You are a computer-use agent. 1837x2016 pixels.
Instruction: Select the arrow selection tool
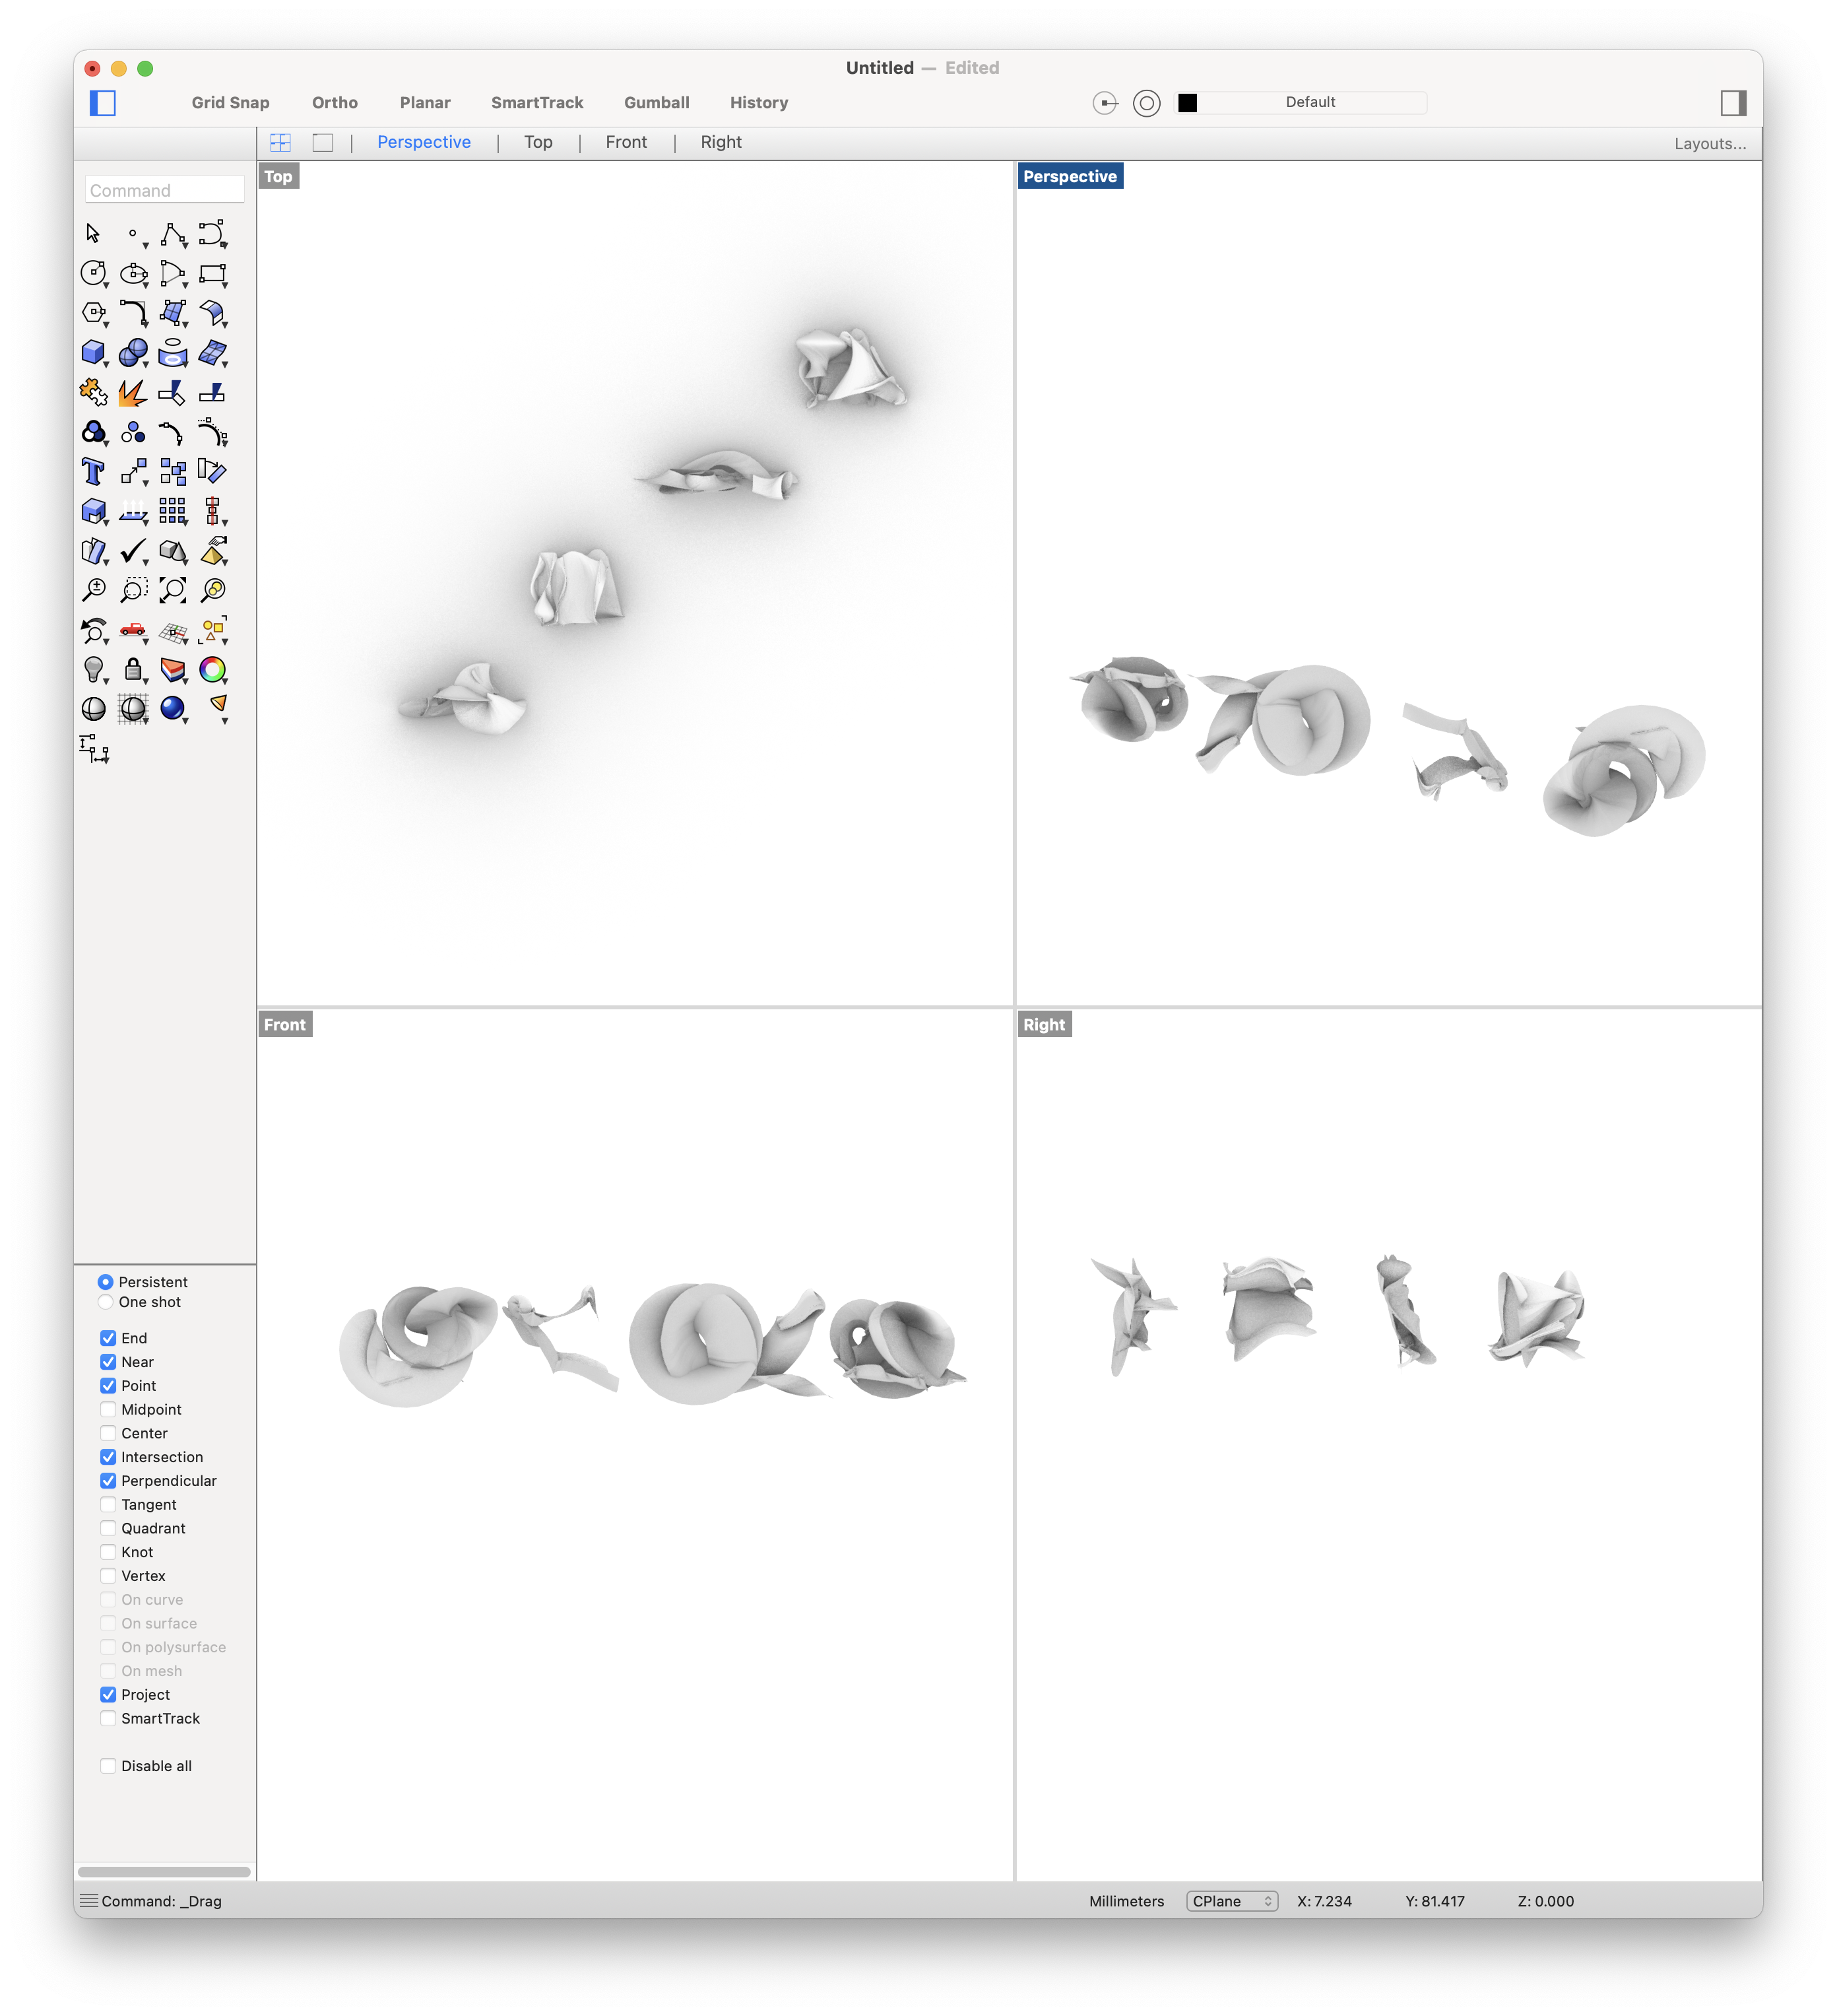[93, 232]
